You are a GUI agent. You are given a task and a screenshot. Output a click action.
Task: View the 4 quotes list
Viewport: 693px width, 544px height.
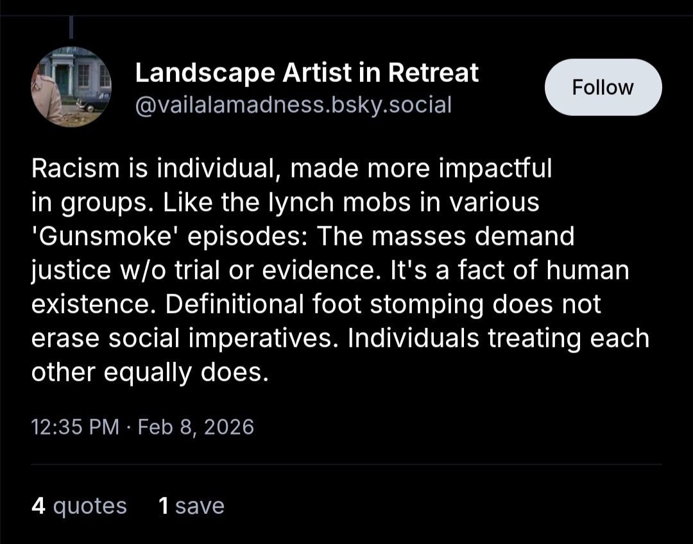79,506
